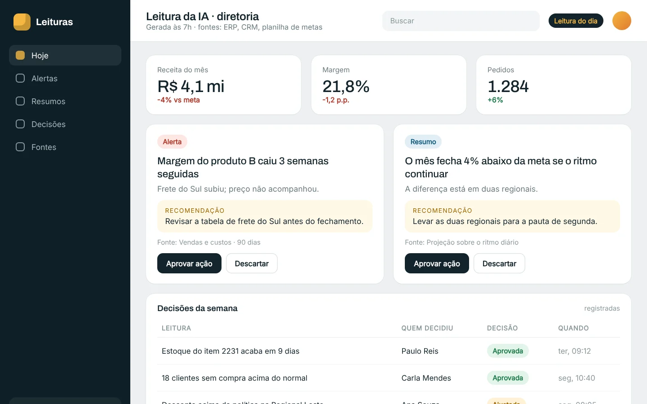Approve action on the month-close summary
The image size is (647, 404).
click(x=437, y=263)
